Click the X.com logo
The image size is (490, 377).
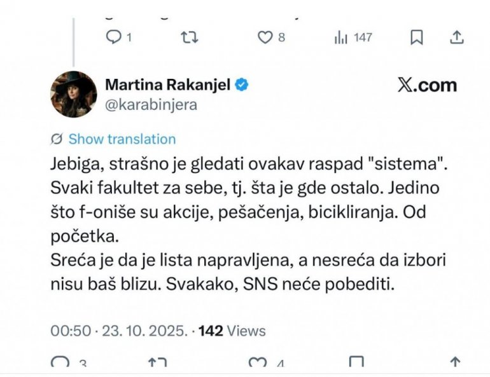[427, 86]
